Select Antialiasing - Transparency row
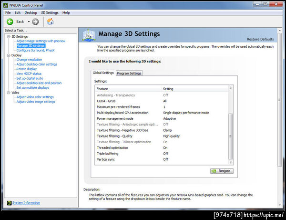 coord(162,95)
